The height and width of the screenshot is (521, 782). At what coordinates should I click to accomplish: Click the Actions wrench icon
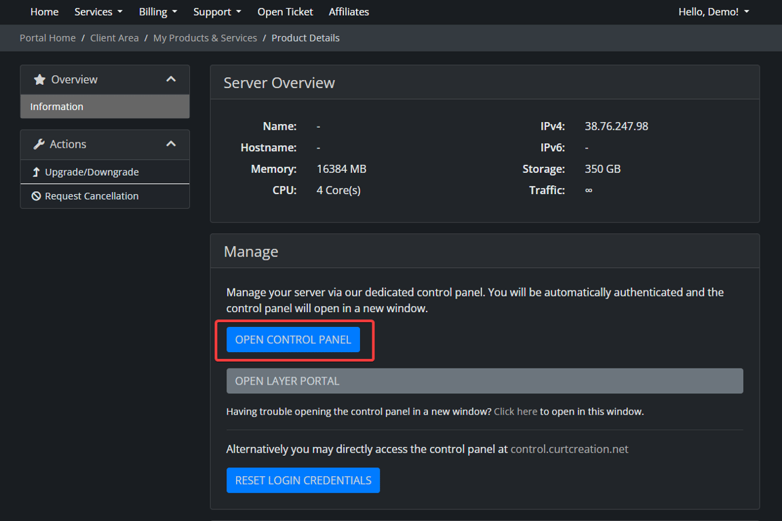click(x=39, y=144)
